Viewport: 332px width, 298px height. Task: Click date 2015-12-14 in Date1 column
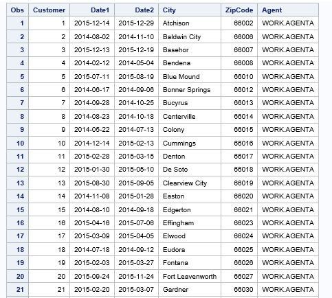pos(92,23)
